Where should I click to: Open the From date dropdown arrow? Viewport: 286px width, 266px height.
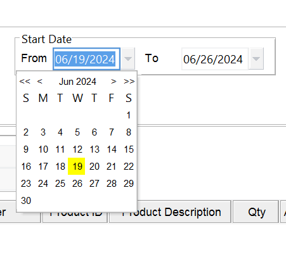(x=127, y=59)
